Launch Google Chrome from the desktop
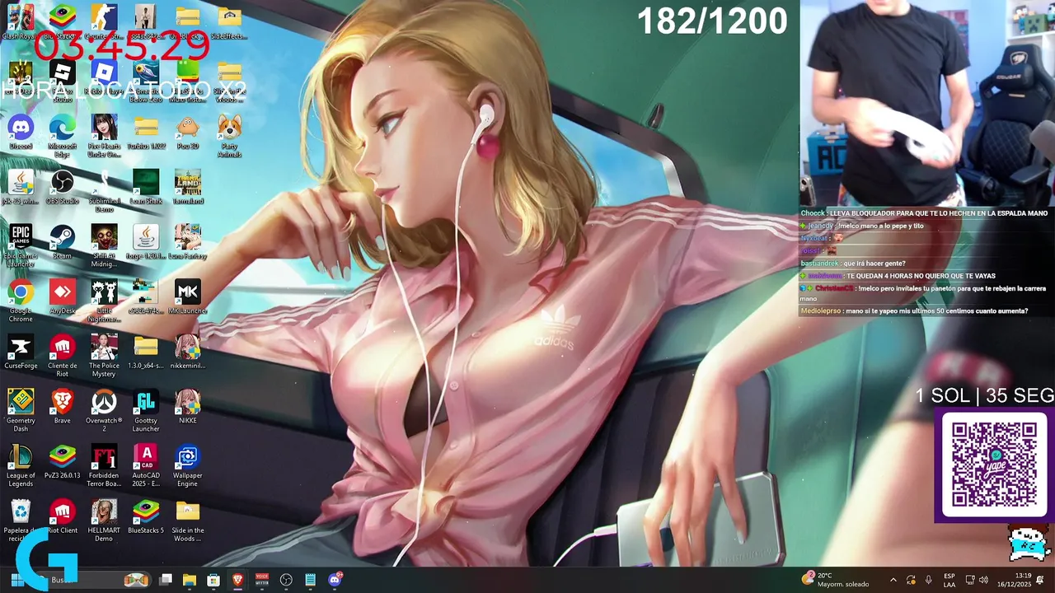 pos(21,301)
